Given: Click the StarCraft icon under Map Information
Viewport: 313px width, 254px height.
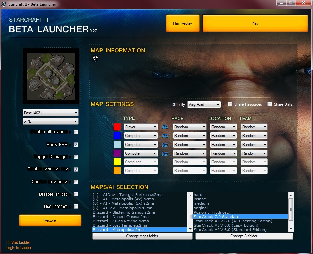Looking at the screenshot, I should pyautogui.click(x=95, y=58).
